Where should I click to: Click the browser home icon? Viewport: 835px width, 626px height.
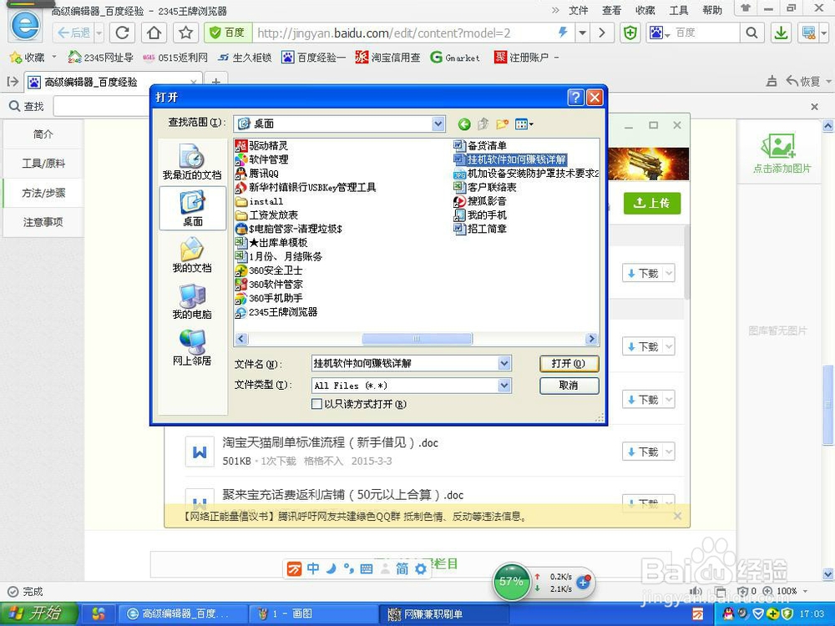154,33
